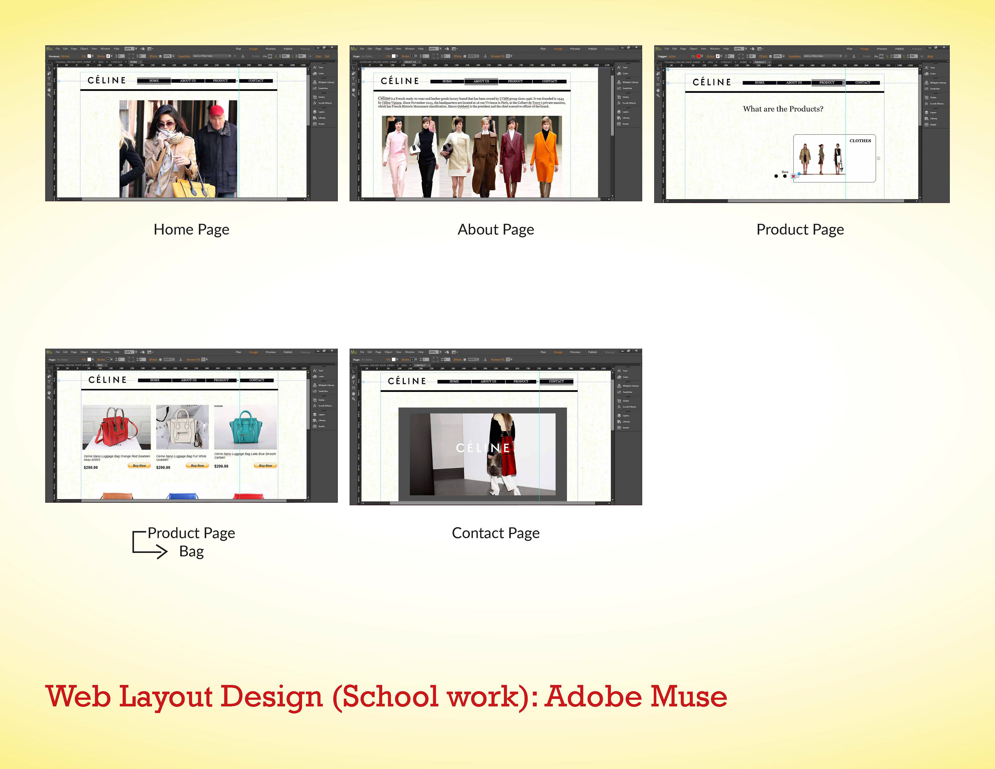The height and width of the screenshot is (769, 995).
Task: Open the Object menu in the About Page screenshot
Action: (388, 49)
